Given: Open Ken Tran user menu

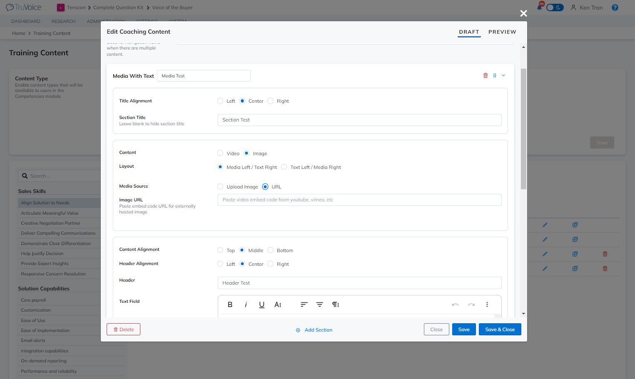Looking at the screenshot, I should (587, 7).
